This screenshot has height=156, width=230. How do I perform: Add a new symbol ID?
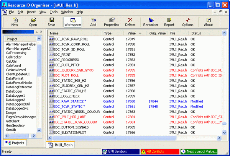tap(93, 22)
